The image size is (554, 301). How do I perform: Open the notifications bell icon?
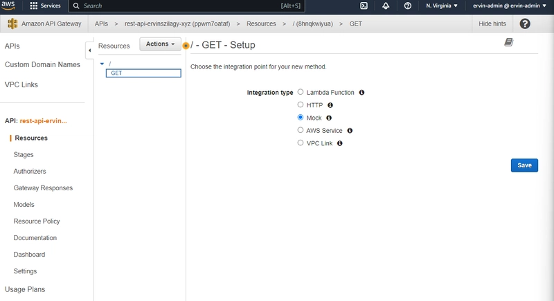[x=386, y=6]
